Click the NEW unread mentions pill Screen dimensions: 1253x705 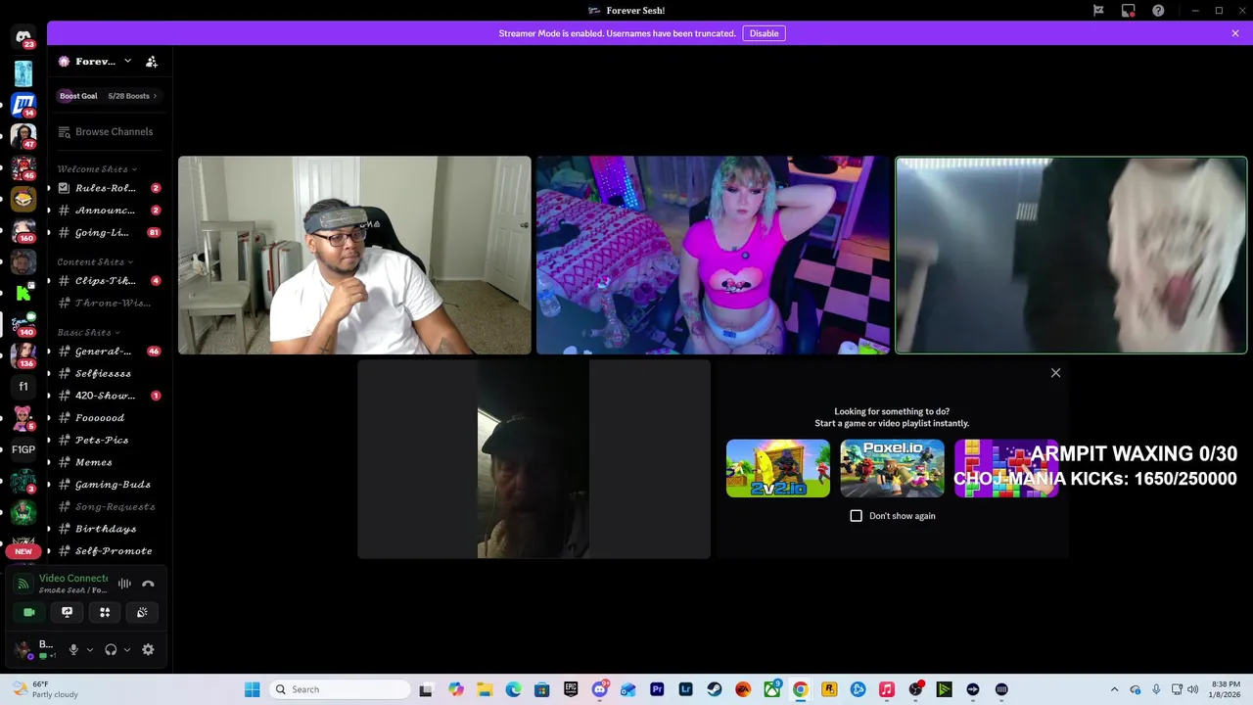tap(23, 551)
